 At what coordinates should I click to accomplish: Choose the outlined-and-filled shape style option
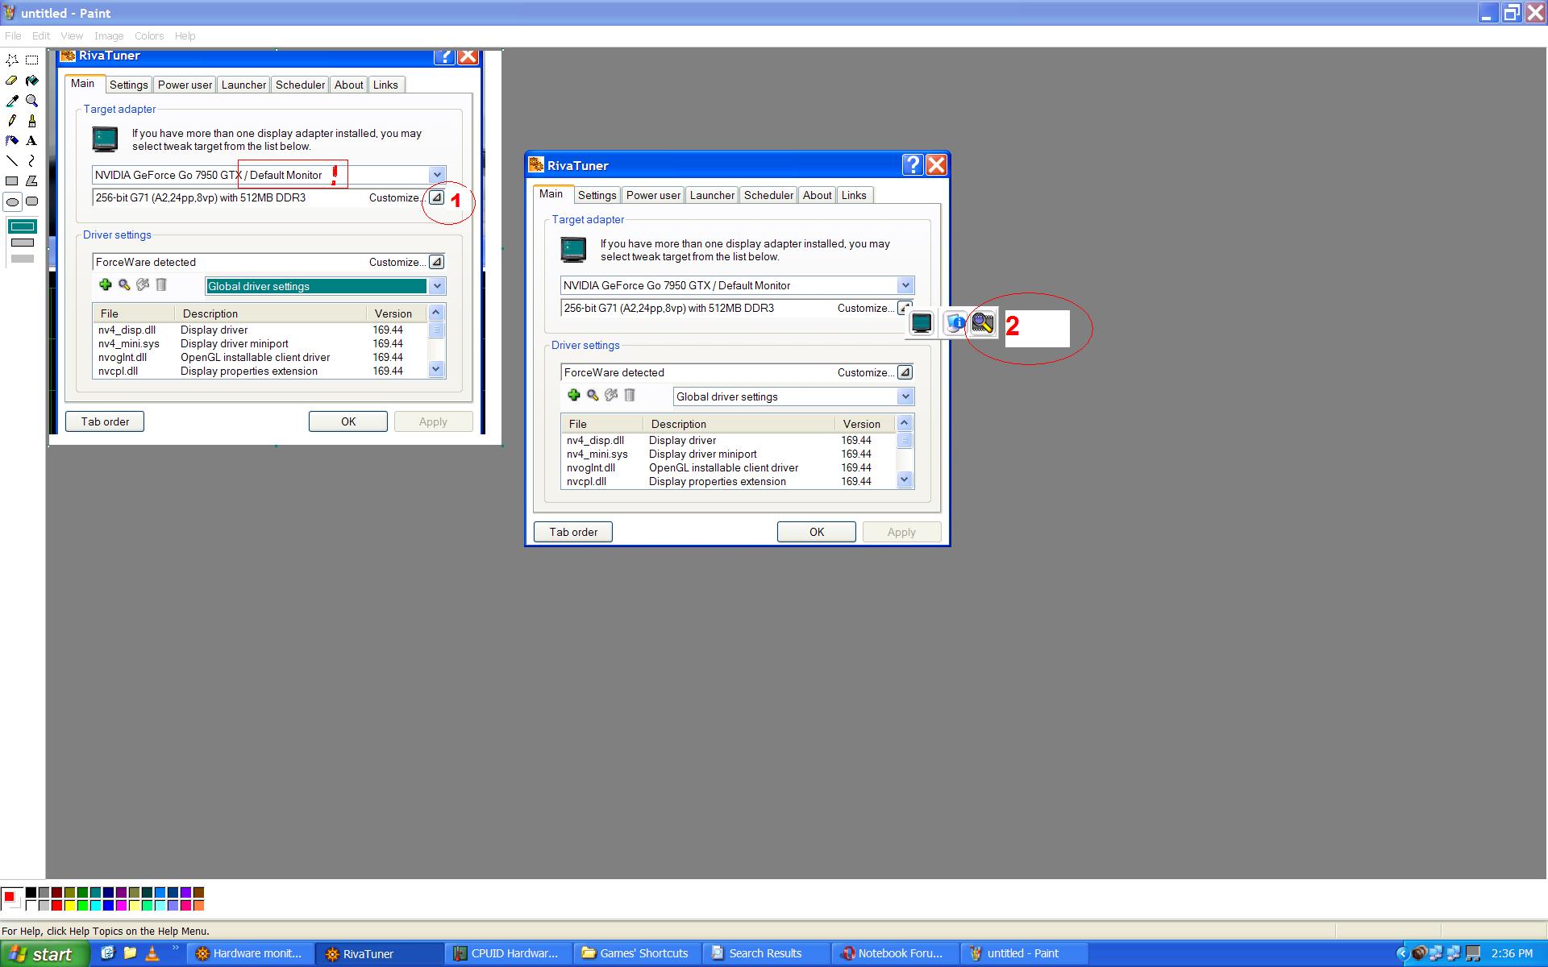[23, 243]
